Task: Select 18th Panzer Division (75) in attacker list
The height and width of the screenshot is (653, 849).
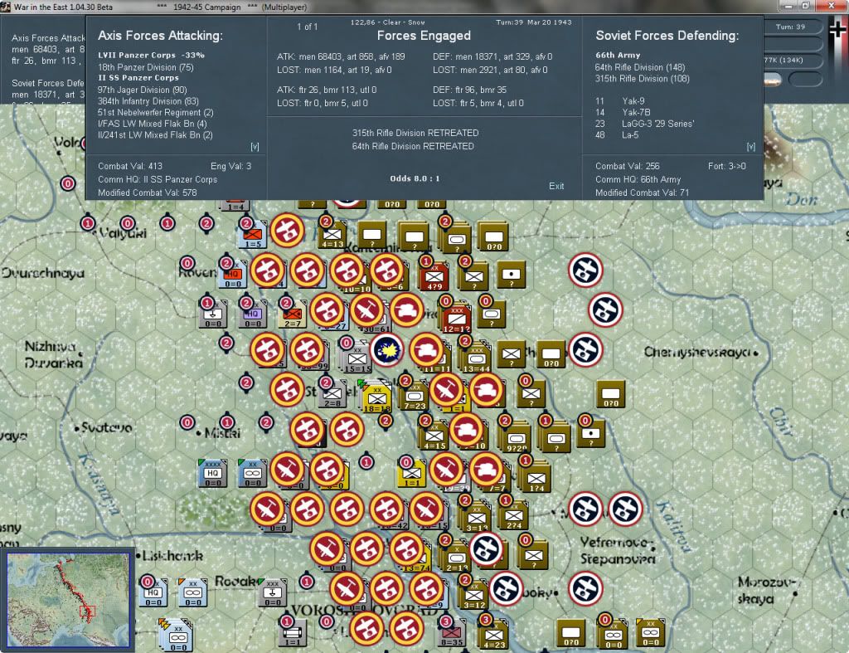Action: coord(146,67)
